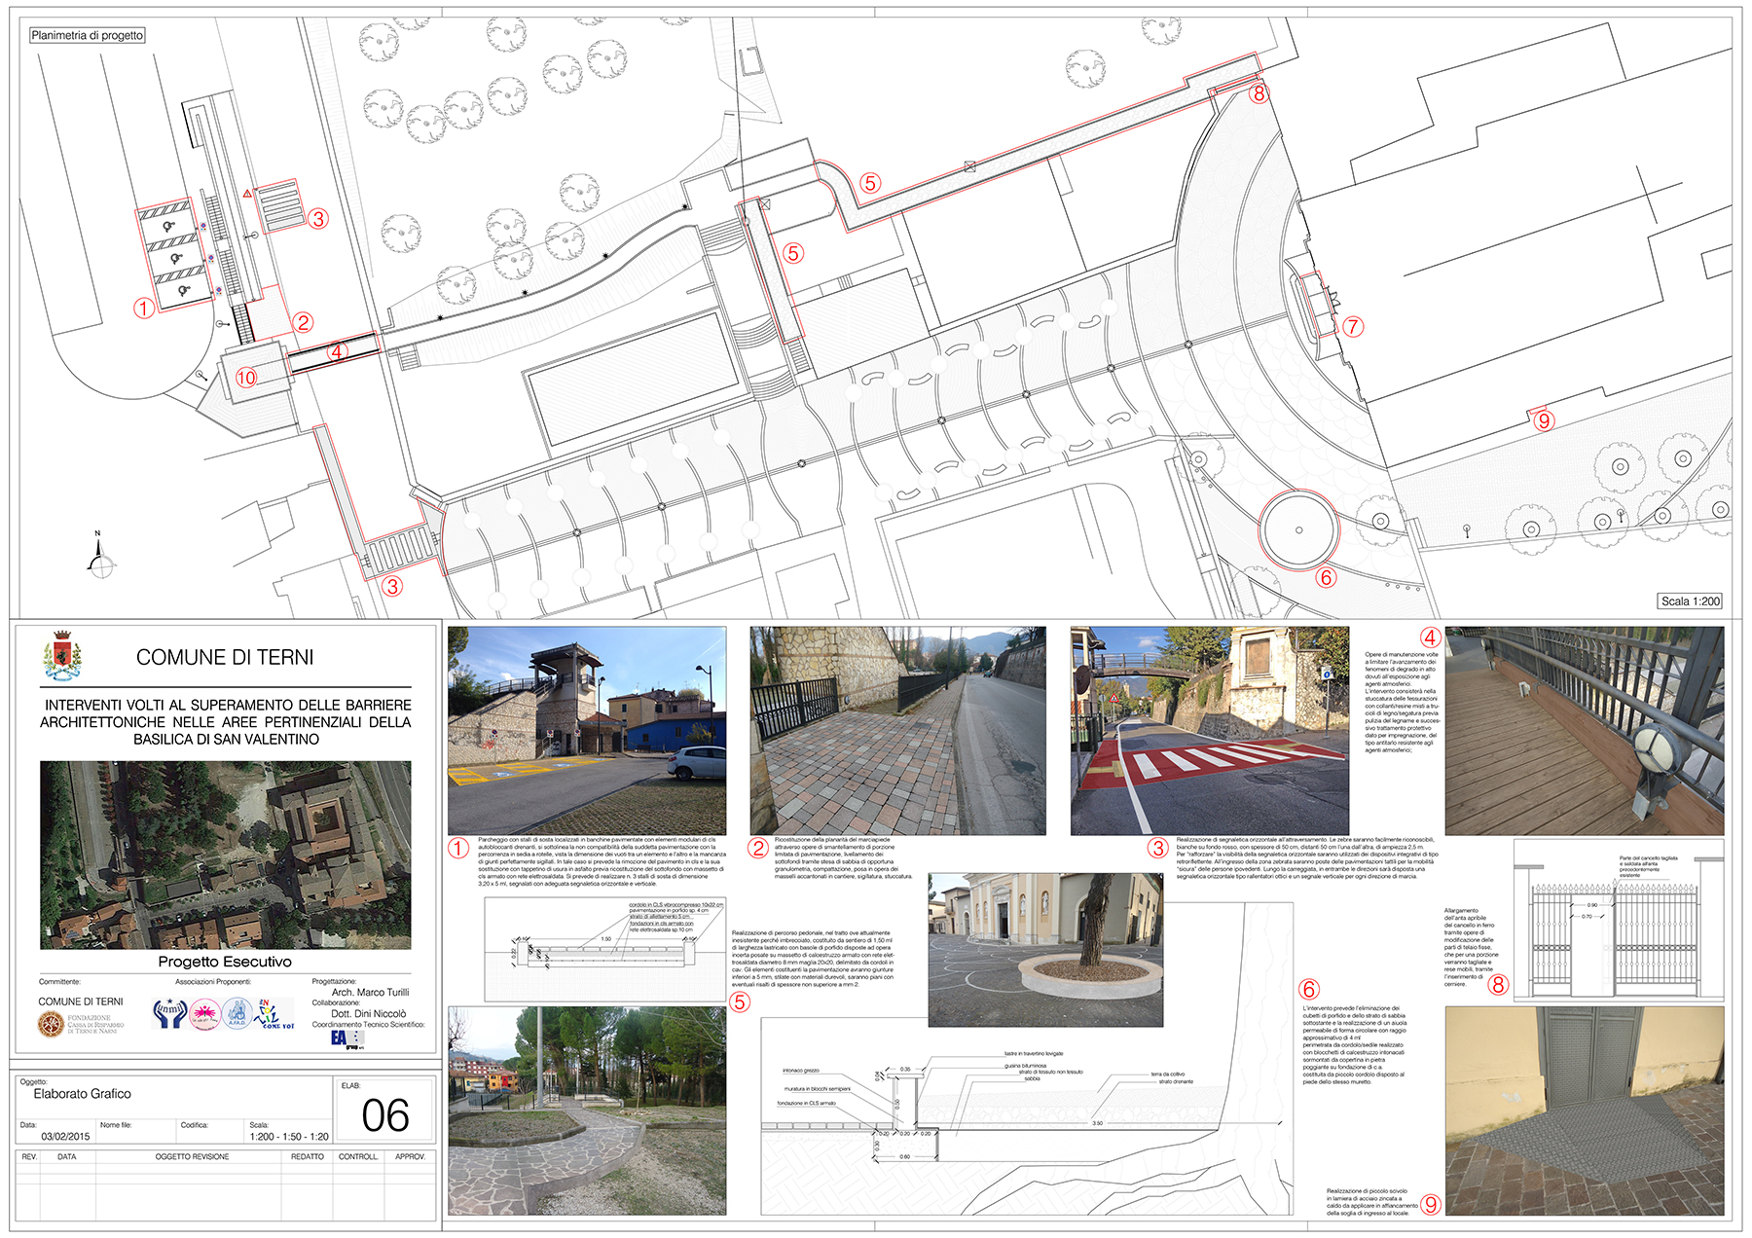This screenshot has height=1238, width=1752.
Task: Select the circled 10 marker on the plan
Action: 246,378
